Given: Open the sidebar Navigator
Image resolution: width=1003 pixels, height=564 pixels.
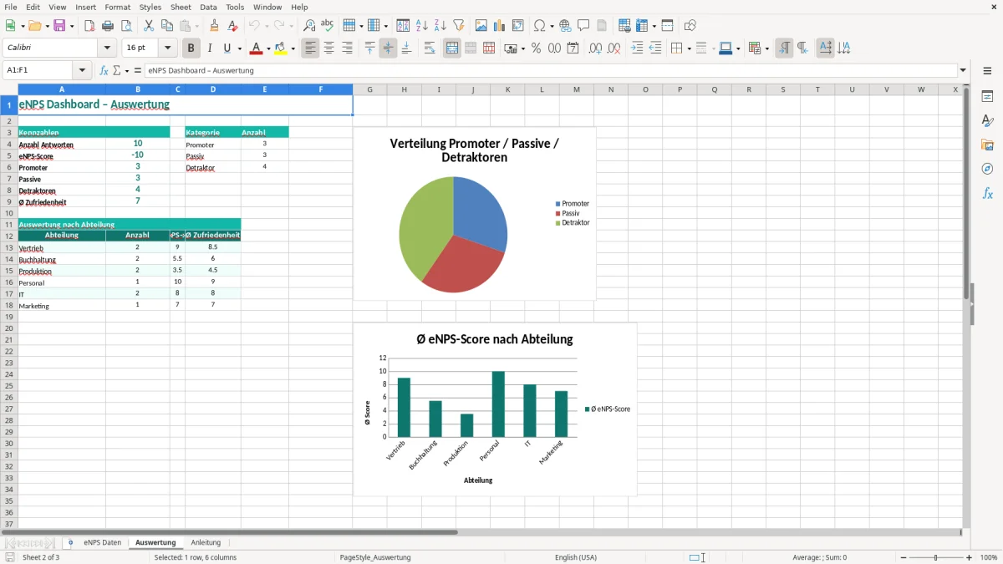Looking at the screenshot, I should coord(987,170).
